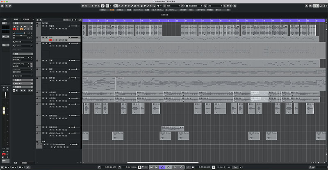Click the quantize Q icon

(x=205, y=6)
